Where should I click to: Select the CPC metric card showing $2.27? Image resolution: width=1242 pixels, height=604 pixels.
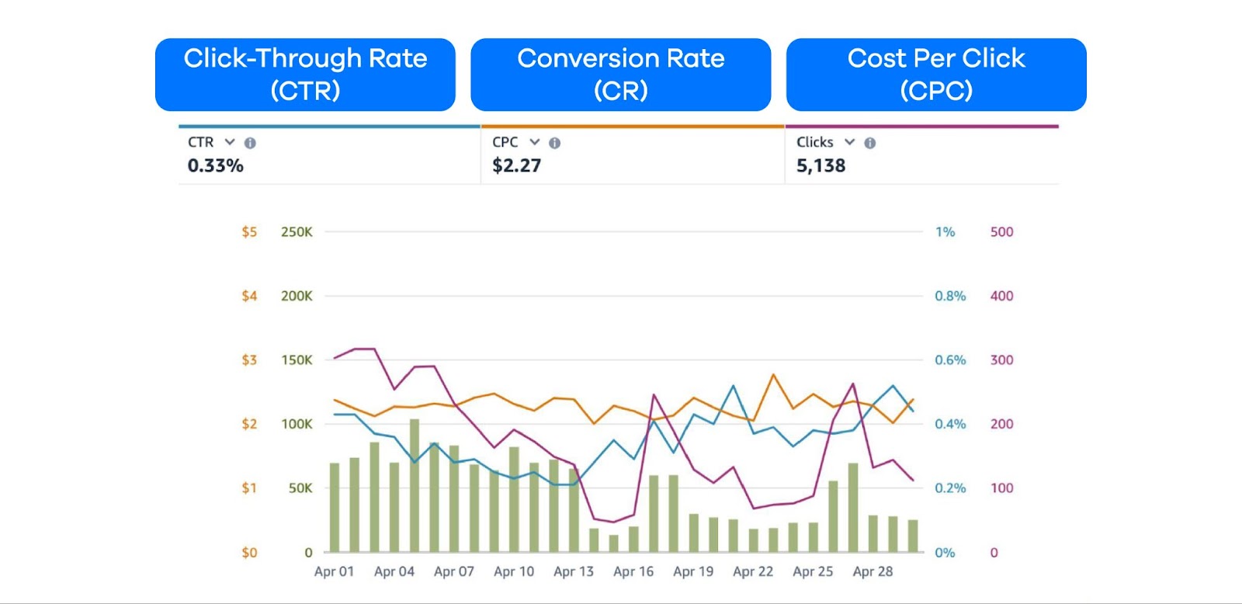[630, 154]
